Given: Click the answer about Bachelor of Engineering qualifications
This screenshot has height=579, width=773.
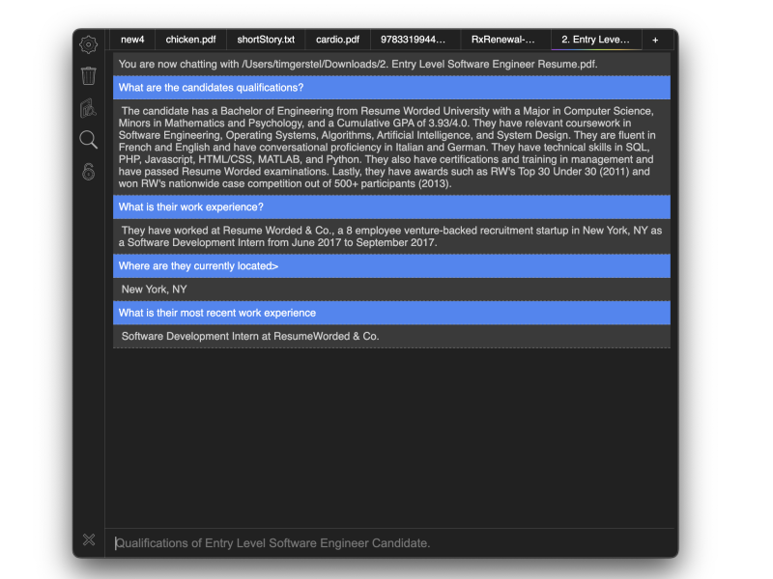Looking at the screenshot, I should tap(391, 148).
